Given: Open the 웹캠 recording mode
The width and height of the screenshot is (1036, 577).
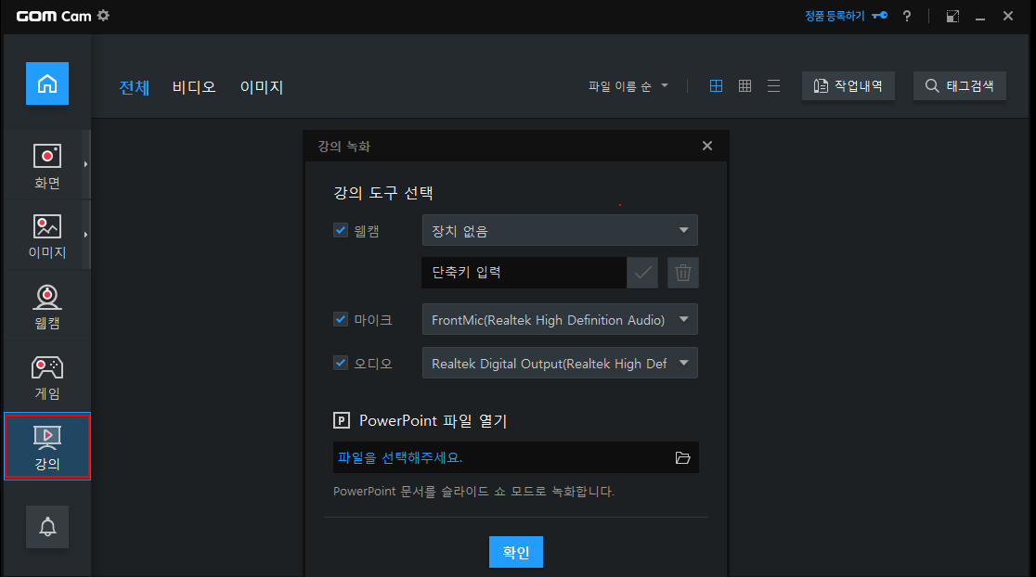Looking at the screenshot, I should click(47, 307).
